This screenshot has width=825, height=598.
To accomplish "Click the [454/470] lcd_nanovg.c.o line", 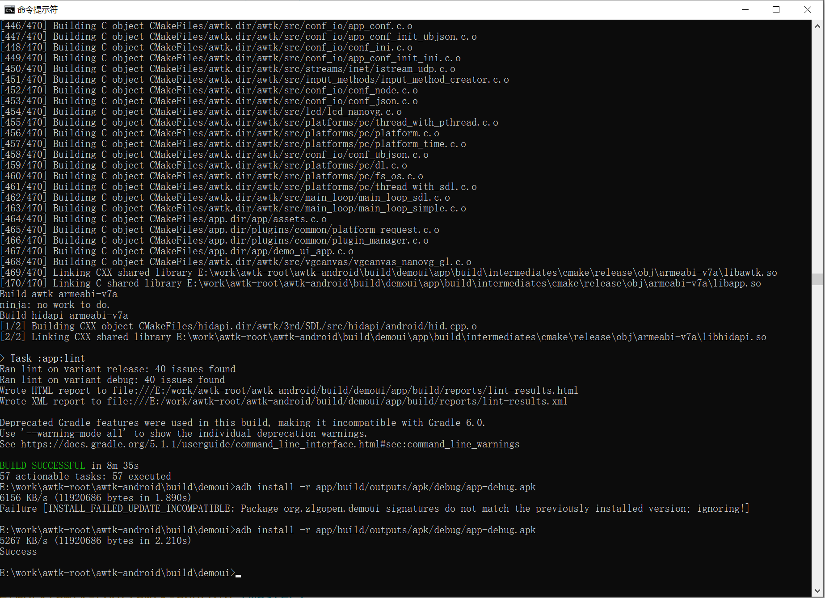I will pos(201,112).
